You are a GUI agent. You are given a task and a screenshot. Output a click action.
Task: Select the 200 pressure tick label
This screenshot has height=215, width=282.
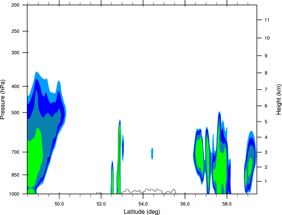tap(15, 5)
